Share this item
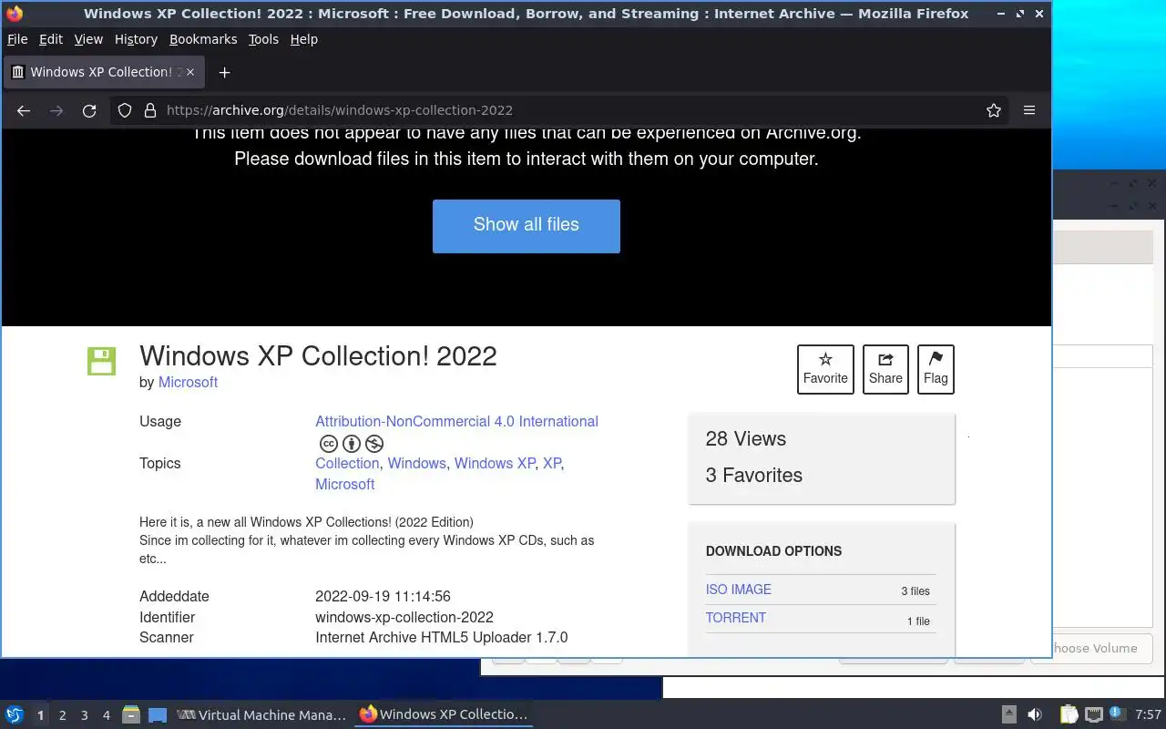Image resolution: width=1166 pixels, height=729 pixels. (x=885, y=369)
